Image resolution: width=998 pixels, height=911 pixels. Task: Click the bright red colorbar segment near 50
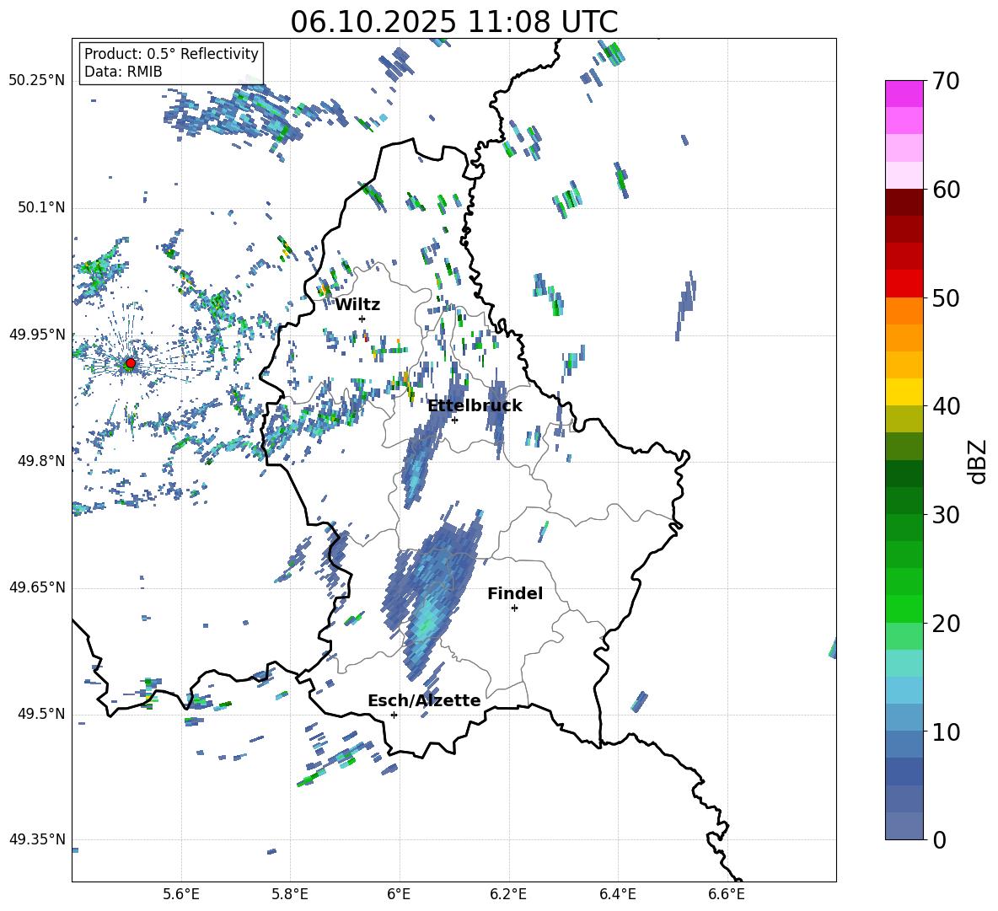pyautogui.click(x=904, y=284)
